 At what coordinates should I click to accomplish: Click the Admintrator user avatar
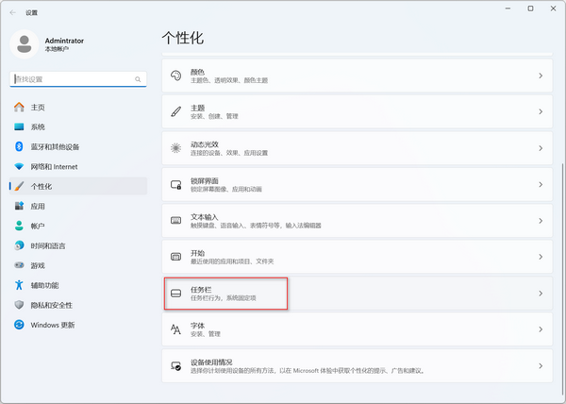click(x=25, y=44)
